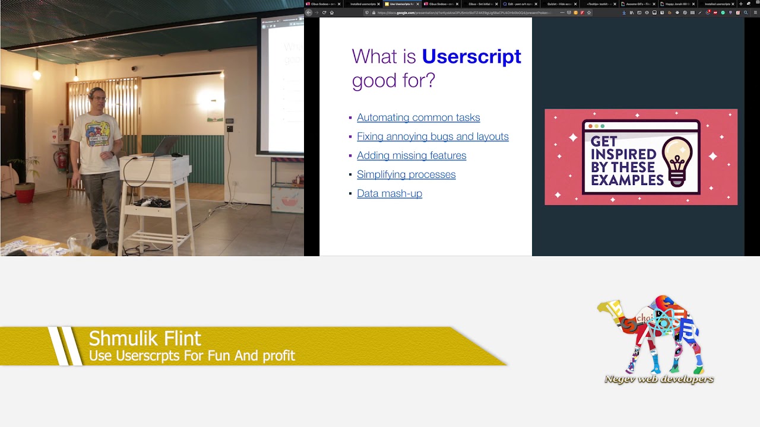Close the 'Use Userscripts for' tab
The height and width of the screenshot is (427, 760).
[417, 4]
